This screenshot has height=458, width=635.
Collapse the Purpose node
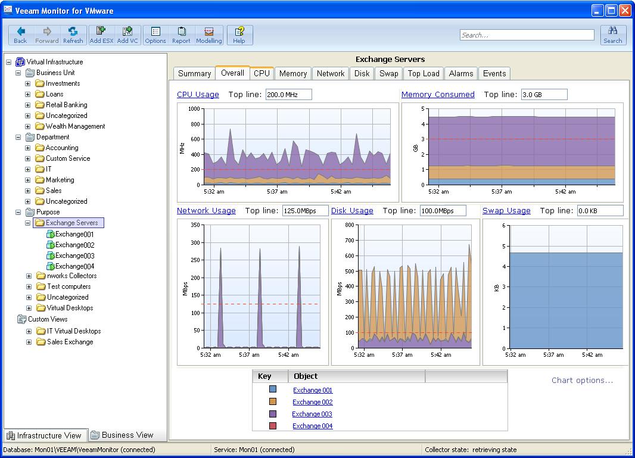tap(18, 212)
